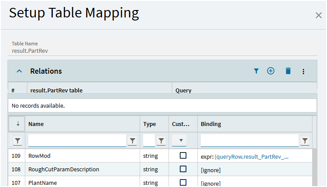Open Relations overflow menu (three dots)
Viewport: 327px width, 187px height.
[x=303, y=71]
